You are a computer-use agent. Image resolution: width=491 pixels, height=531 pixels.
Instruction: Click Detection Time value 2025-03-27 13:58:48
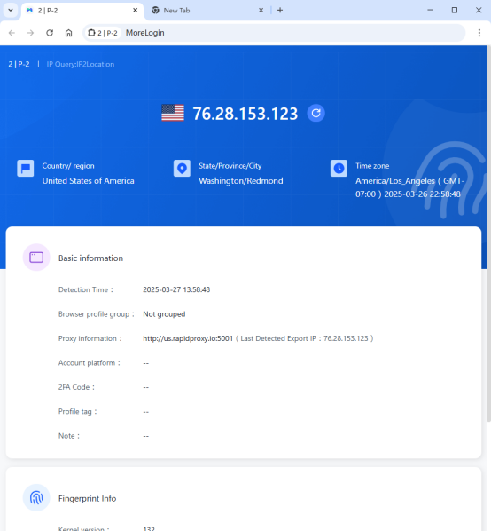pos(176,289)
